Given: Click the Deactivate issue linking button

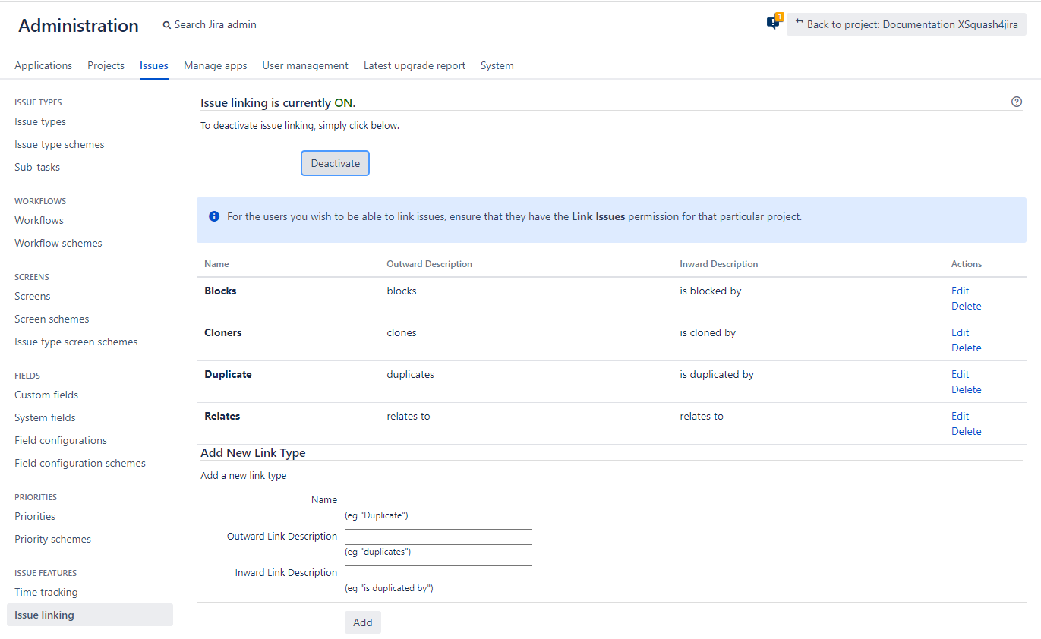Looking at the screenshot, I should [335, 162].
